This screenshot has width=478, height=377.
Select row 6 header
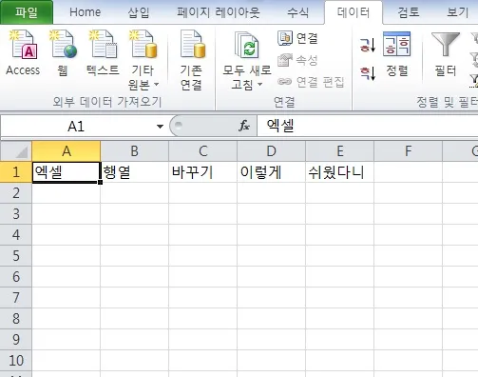(16, 277)
